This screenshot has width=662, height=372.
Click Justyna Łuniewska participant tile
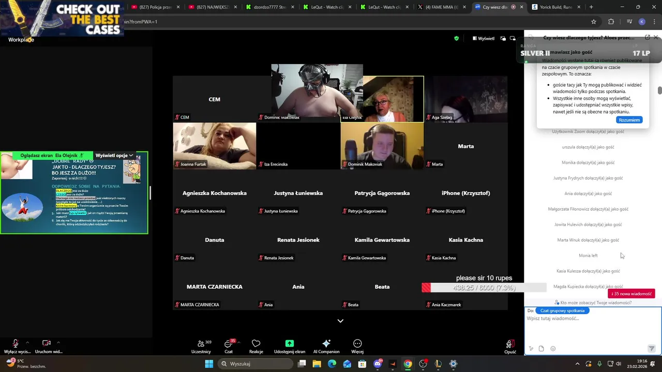(x=298, y=193)
